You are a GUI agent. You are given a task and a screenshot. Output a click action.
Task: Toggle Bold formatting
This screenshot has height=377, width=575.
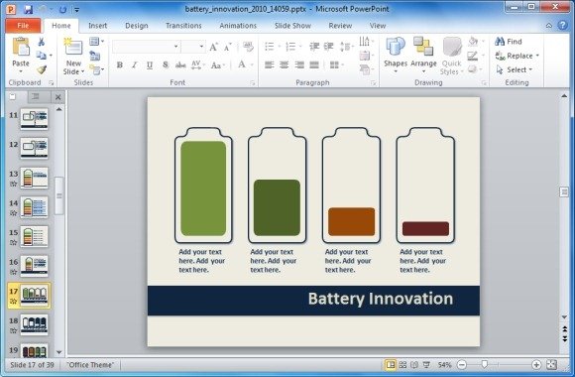(x=120, y=64)
